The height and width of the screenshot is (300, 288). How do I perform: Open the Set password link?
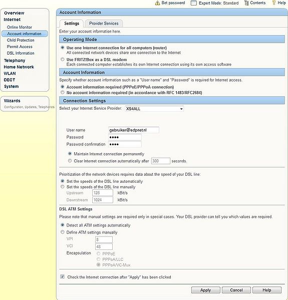(173, 3)
